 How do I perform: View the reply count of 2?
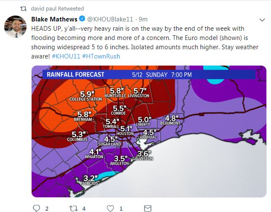click(47, 208)
